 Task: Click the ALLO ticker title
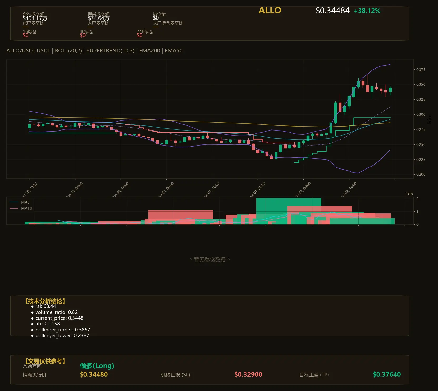270,11
